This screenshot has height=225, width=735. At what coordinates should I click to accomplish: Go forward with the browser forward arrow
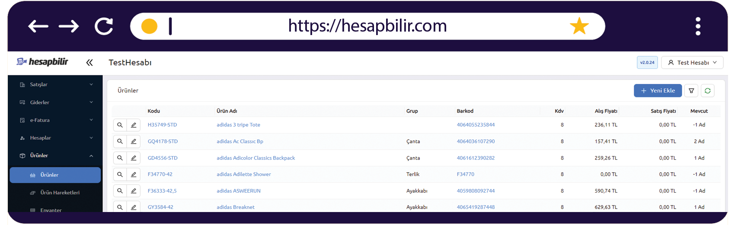[x=69, y=26]
